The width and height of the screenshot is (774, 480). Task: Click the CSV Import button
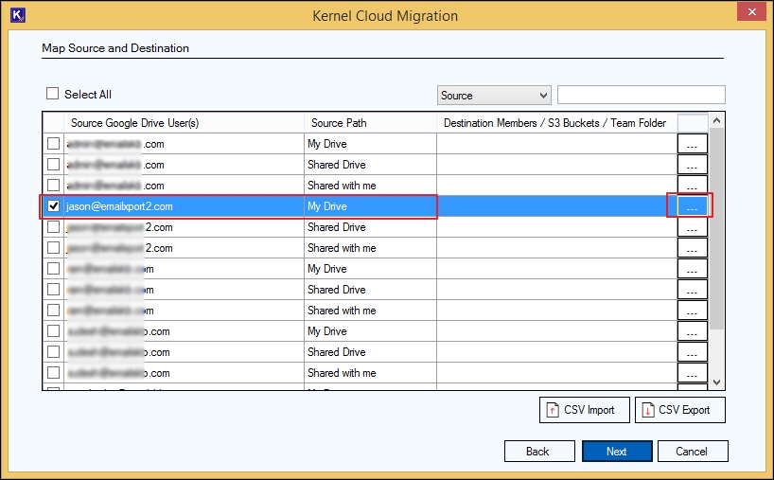[585, 410]
